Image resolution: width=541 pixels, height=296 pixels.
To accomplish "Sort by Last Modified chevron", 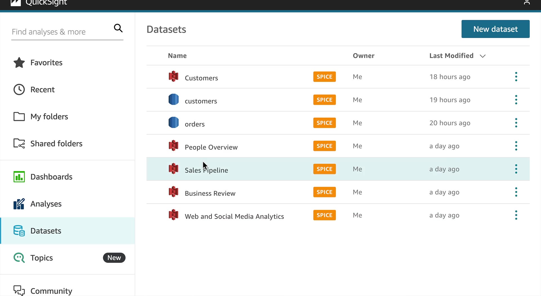I will (x=483, y=56).
